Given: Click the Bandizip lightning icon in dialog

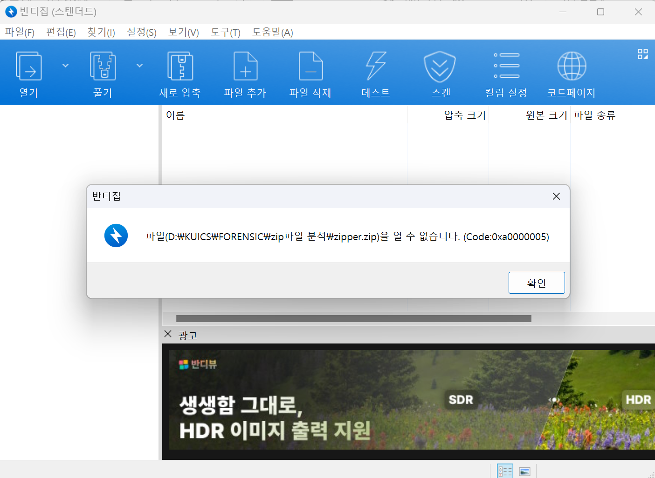Looking at the screenshot, I should point(116,236).
